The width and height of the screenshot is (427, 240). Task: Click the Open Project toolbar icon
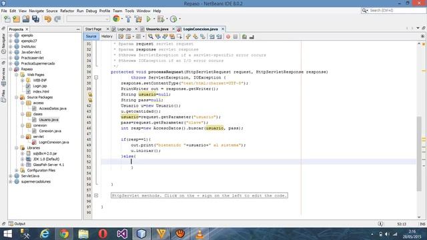click(26, 19)
